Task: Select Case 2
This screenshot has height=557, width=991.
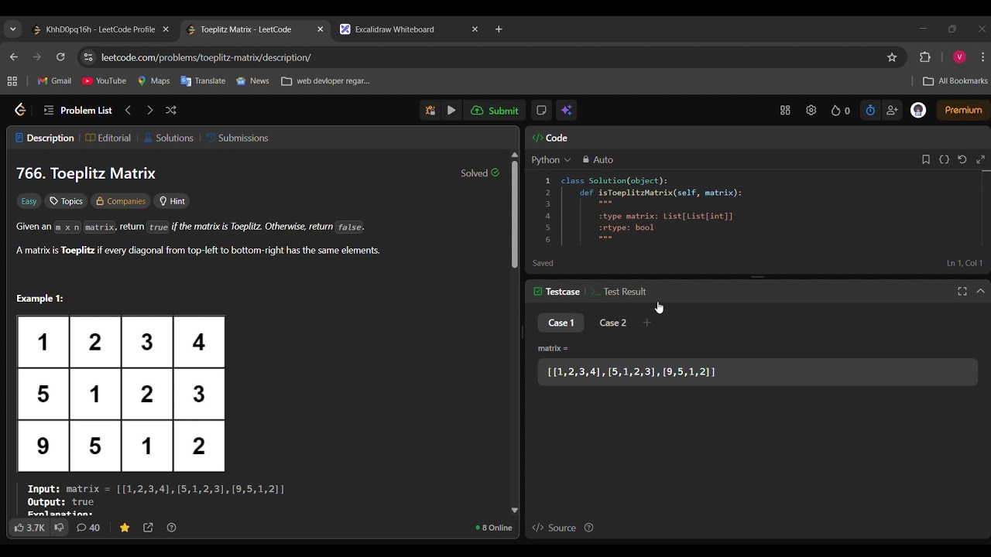Action: (612, 323)
